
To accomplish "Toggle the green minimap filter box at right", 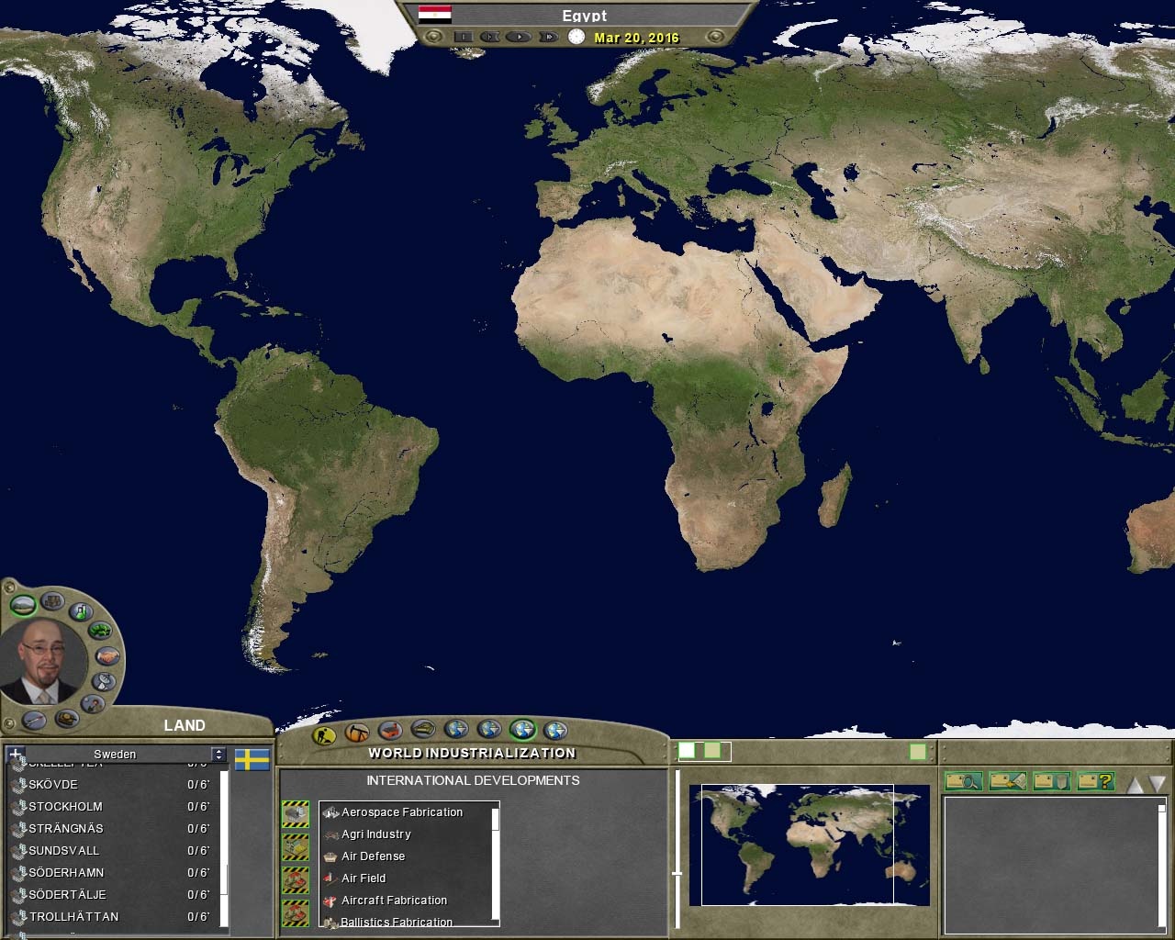I will pos(917,752).
